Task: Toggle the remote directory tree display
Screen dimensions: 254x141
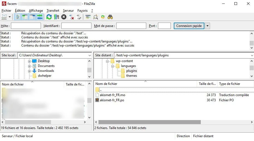Action: coord(32,17)
